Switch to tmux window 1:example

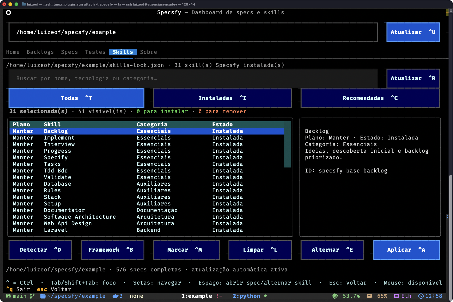click(197, 296)
